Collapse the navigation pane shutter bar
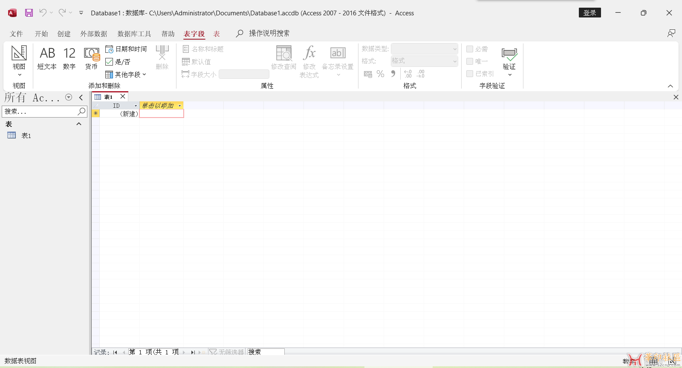This screenshot has width=682, height=368. coord(81,98)
